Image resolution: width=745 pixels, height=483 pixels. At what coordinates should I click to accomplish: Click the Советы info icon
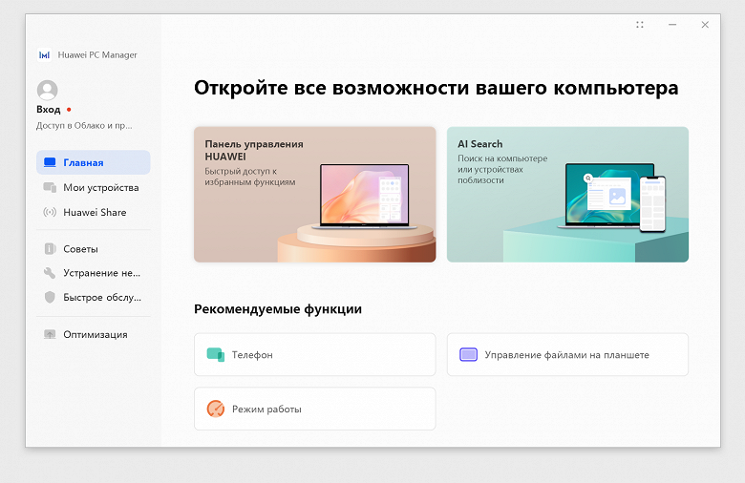(50, 249)
